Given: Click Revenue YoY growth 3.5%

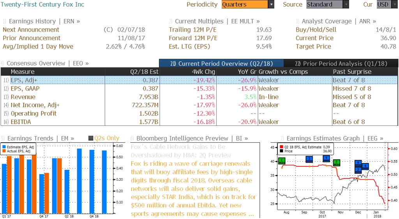Looking at the screenshot, I should pos(251,97).
